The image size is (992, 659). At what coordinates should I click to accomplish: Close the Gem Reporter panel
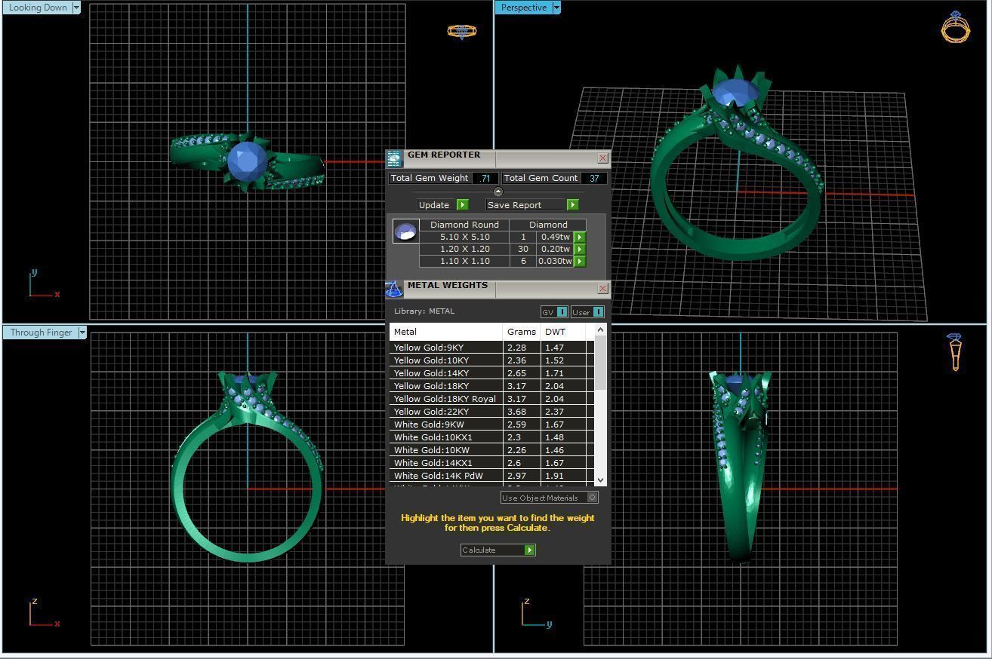(x=602, y=158)
